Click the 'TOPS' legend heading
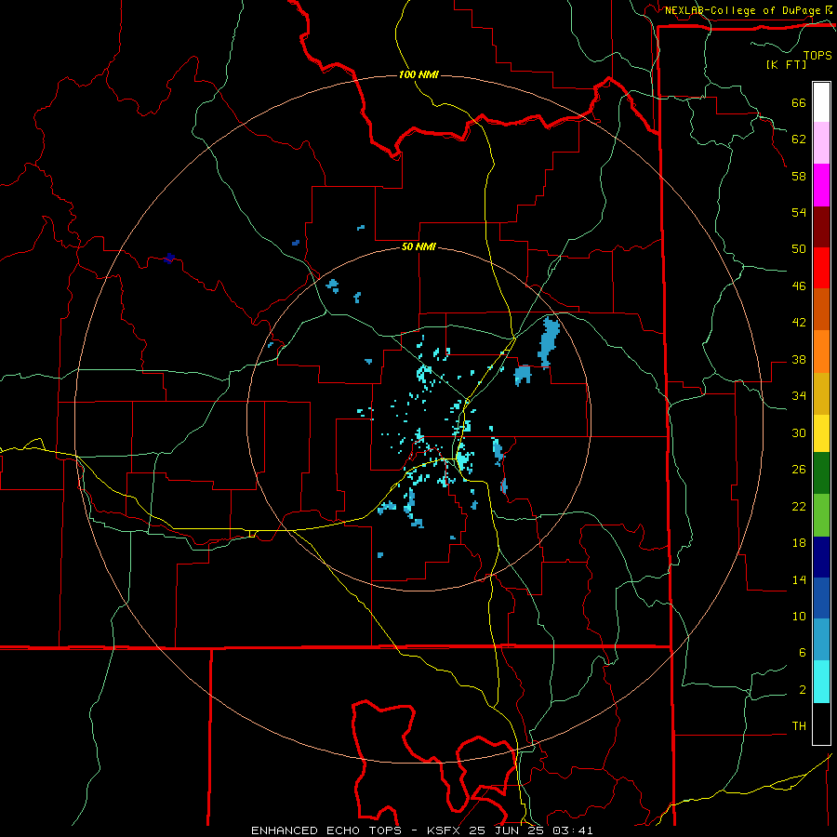This screenshot has height=837, width=837. [817, 56]
